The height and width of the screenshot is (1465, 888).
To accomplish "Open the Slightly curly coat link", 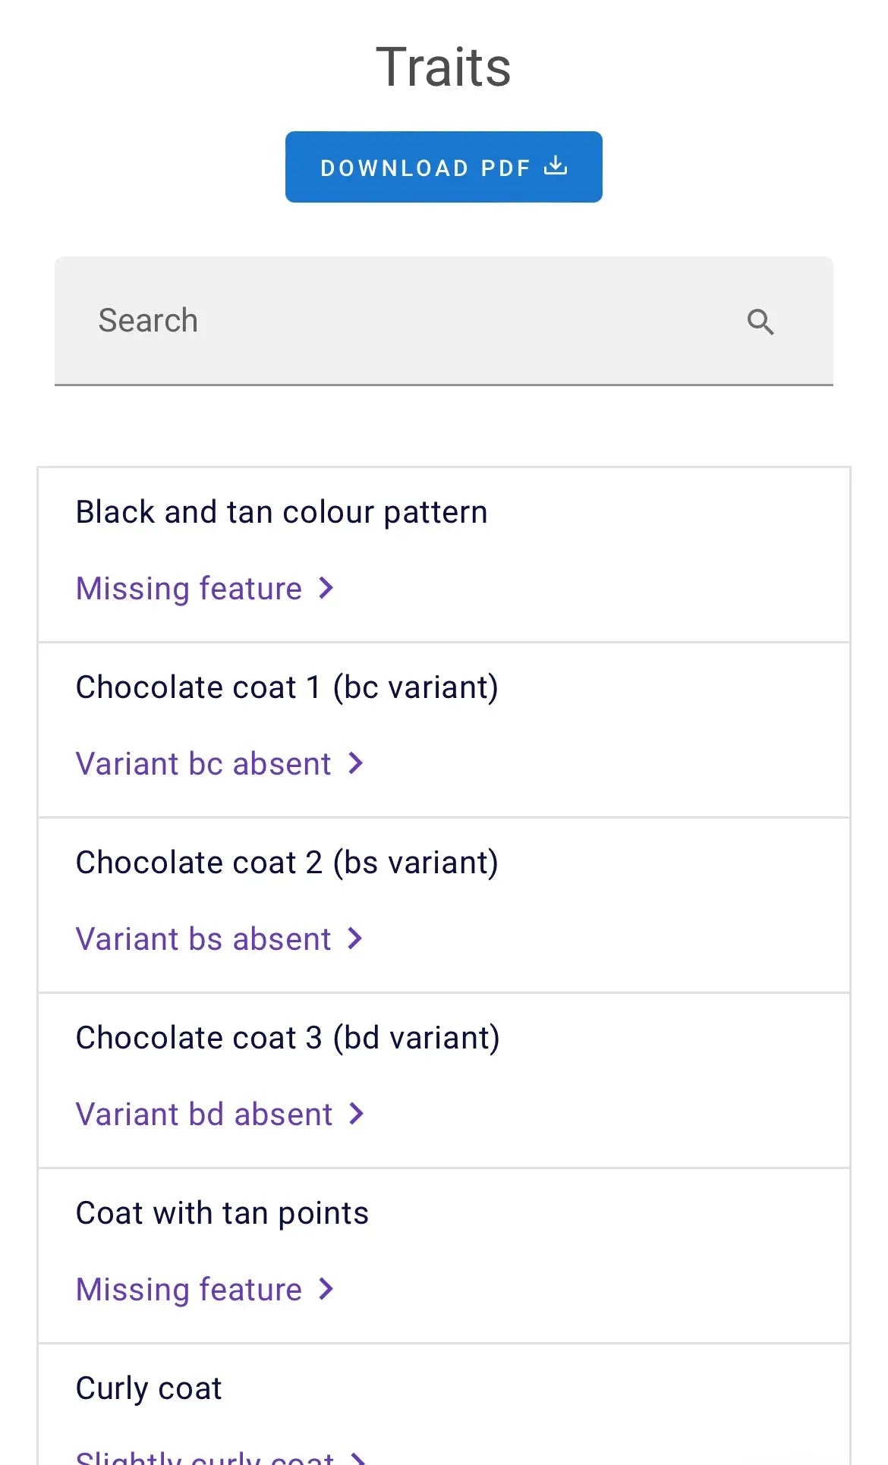I will click(x=205, y=1457).
